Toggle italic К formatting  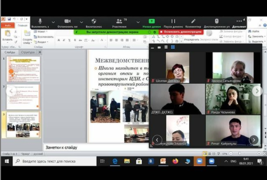(64, 40)
